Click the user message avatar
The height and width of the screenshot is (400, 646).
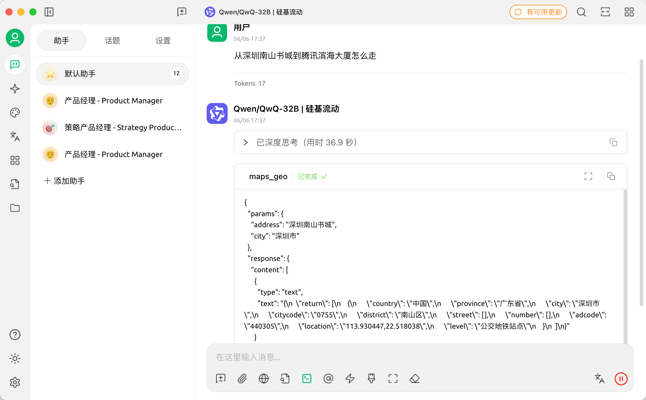217,32
